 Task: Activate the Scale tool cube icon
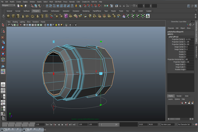click(3, 54)
